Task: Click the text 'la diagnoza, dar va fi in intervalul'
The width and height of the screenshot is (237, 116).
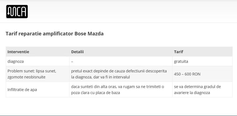Action: point(101,77)
